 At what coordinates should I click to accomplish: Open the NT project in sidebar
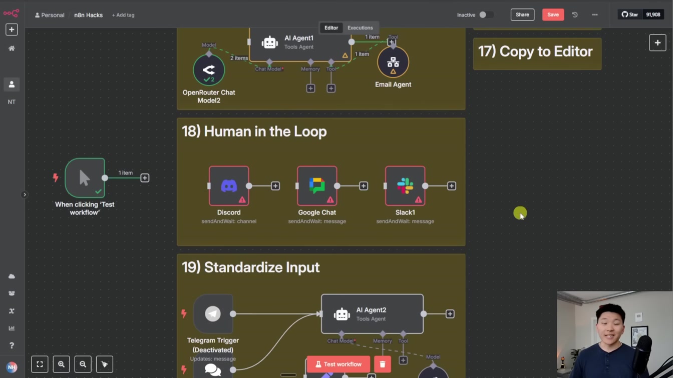[x=12, y=102]
